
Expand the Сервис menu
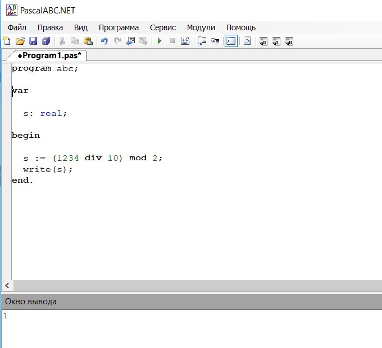pos(163,27)
